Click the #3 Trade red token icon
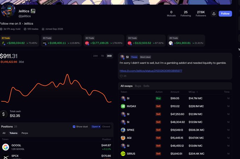The height and width of the screenshot is (159, 240). click(x=87, y=43)
